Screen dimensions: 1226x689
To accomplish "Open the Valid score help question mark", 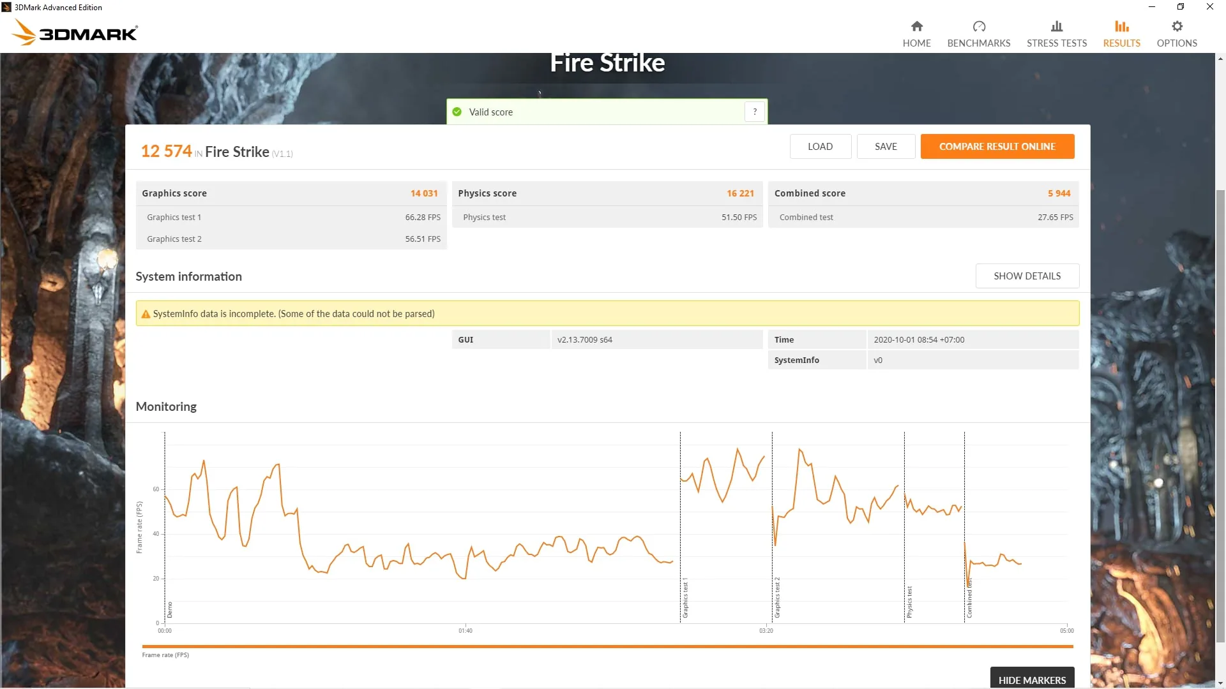I will 754,112.
